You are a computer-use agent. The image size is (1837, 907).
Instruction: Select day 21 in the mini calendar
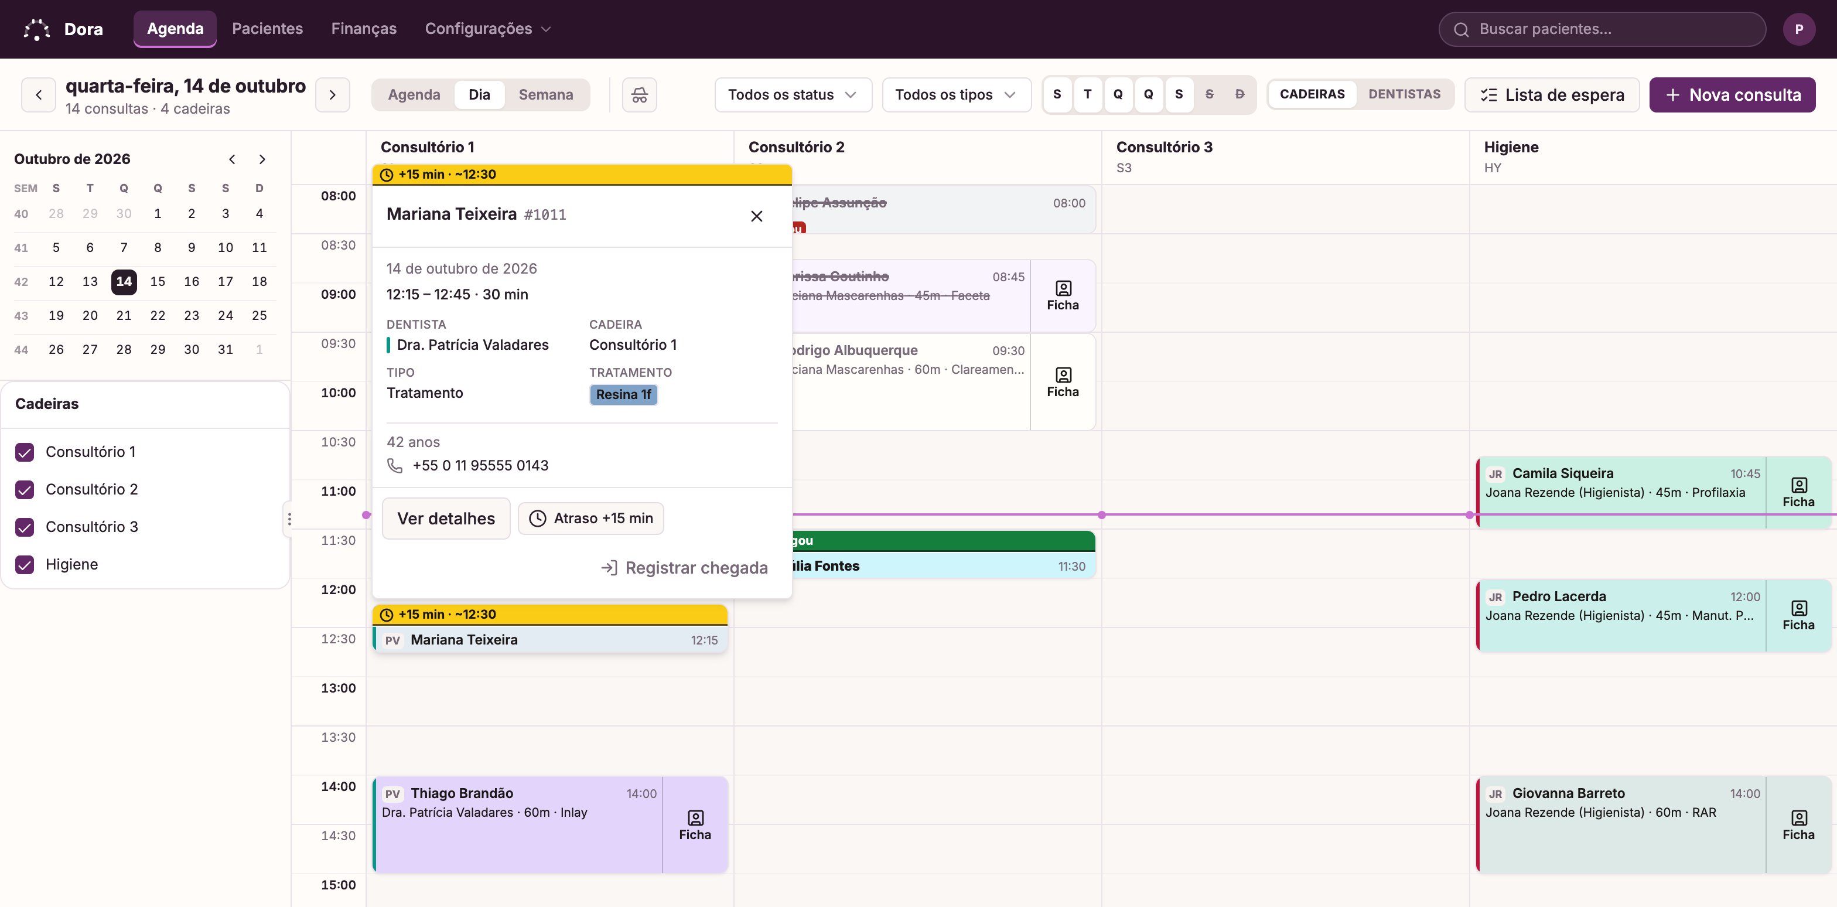pyautogui.click(x=124, y=316)
